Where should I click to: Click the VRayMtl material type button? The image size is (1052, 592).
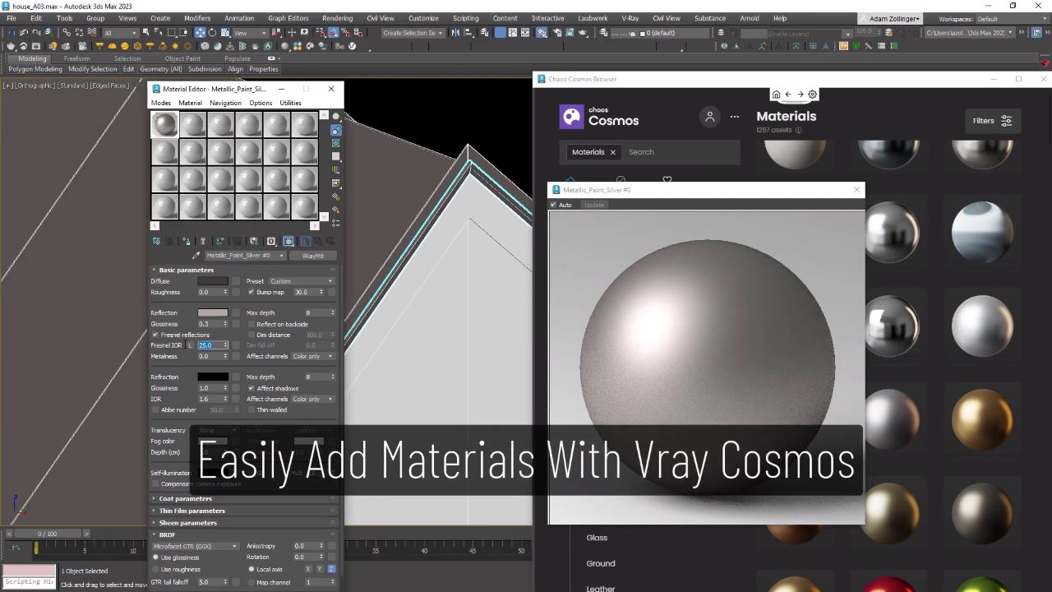(312, 256)
